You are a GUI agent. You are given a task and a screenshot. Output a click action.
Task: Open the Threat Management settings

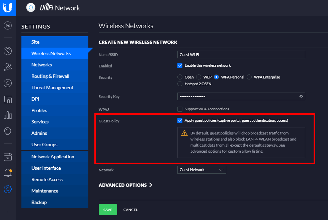(x=52, y=88)
